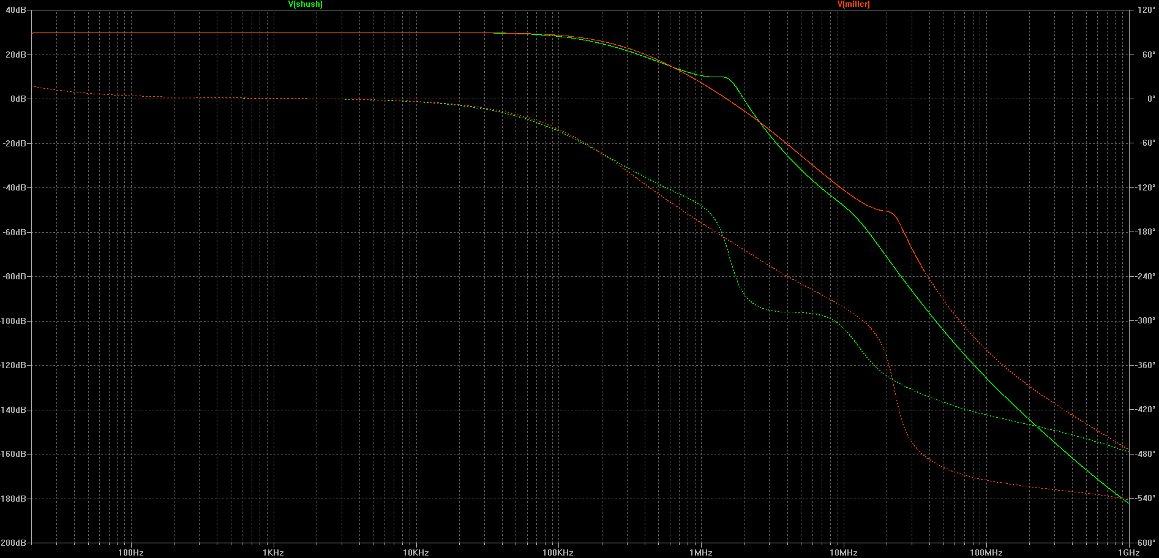Click the -40dB left axis label

click(x=14, y=187)
